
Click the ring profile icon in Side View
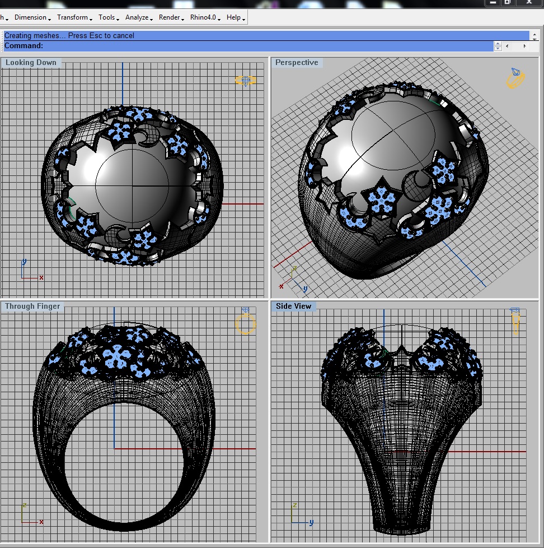coord(515,321)
